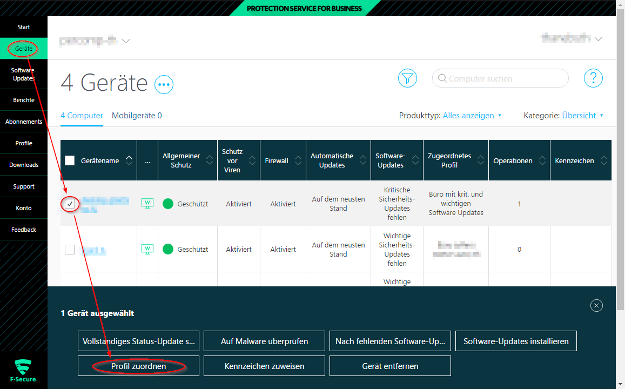Expand the blurred account dropdown at top left
Viewport: 625px width, 389px height.
(x=126, y=41)
